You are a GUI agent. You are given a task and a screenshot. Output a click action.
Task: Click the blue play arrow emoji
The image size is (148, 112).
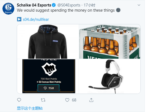click(x=19, y=19)
